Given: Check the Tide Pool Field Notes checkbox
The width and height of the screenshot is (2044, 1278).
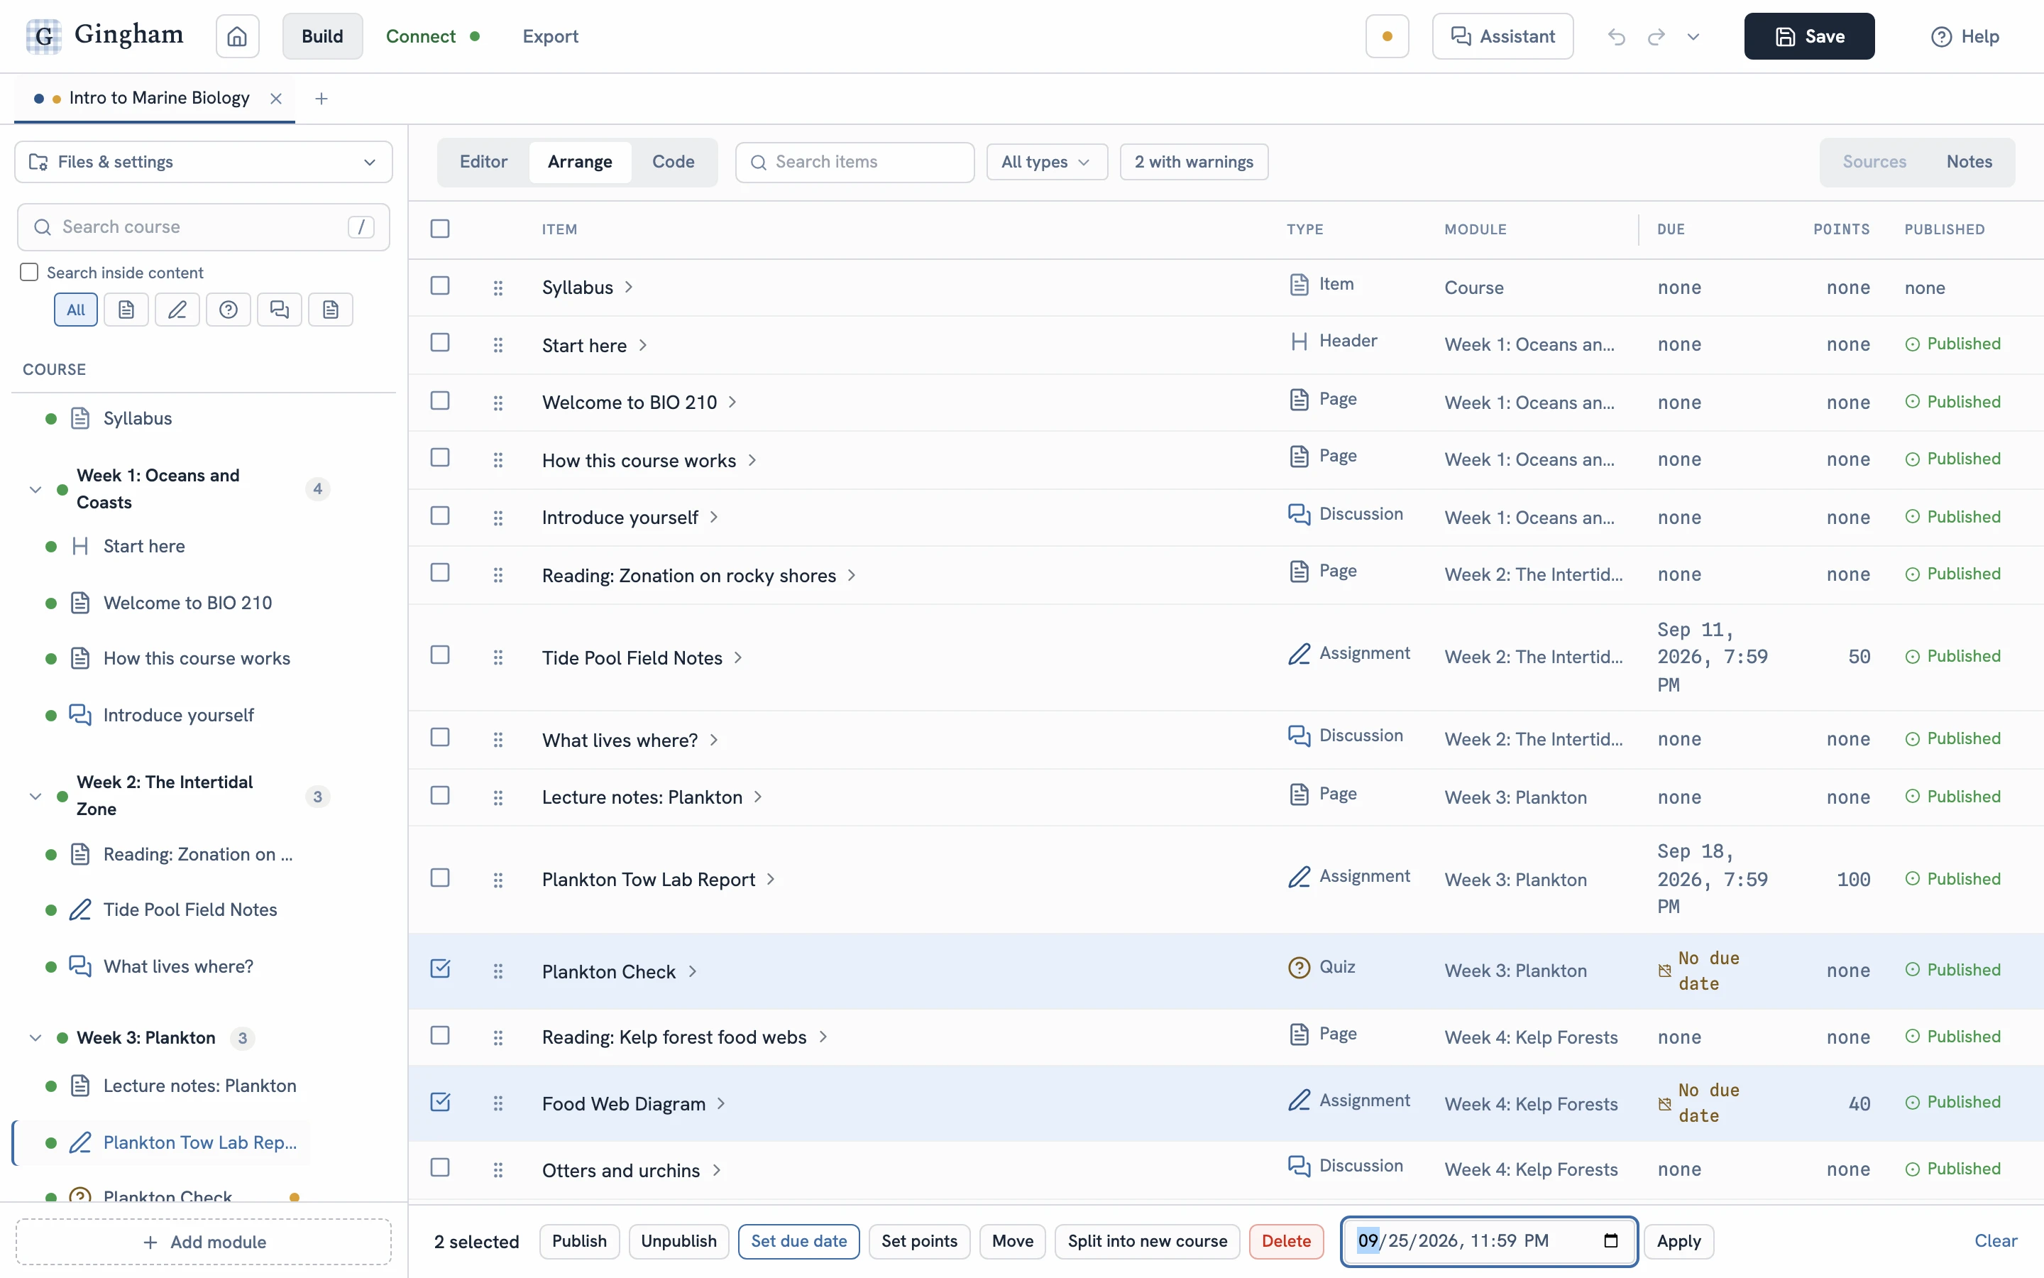Looking at the screenshot, I should click(x=440, y=655).
